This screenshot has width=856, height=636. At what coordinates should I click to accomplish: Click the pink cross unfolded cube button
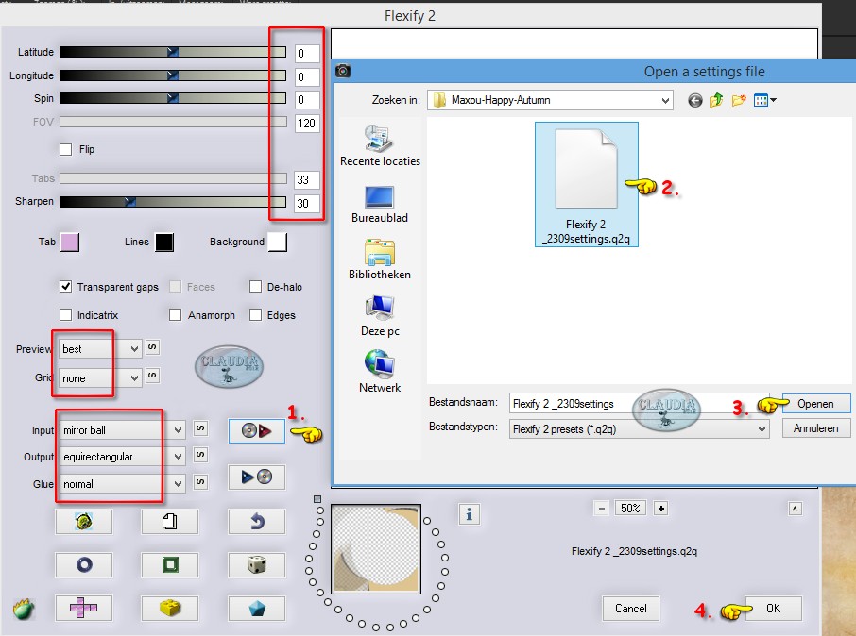(83, 608)
